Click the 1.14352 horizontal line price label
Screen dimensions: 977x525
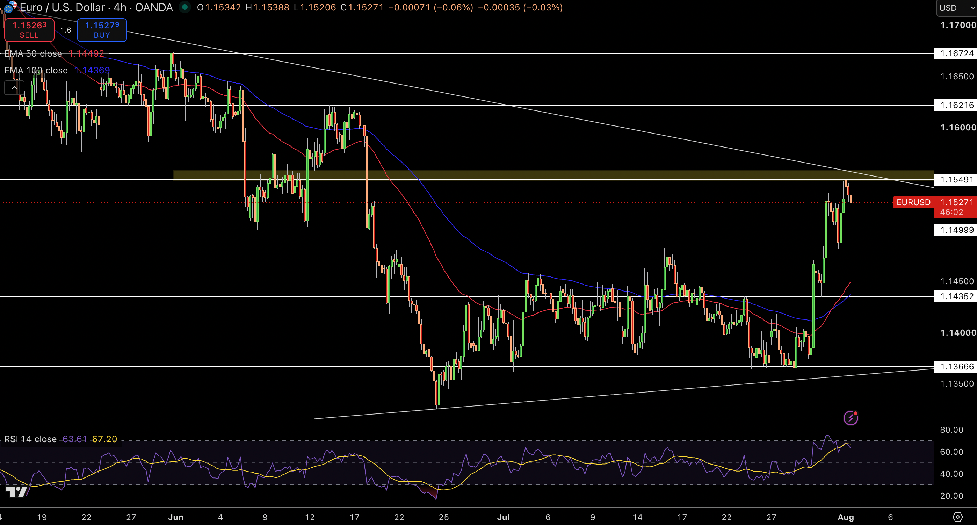click(x=956, y=296)
